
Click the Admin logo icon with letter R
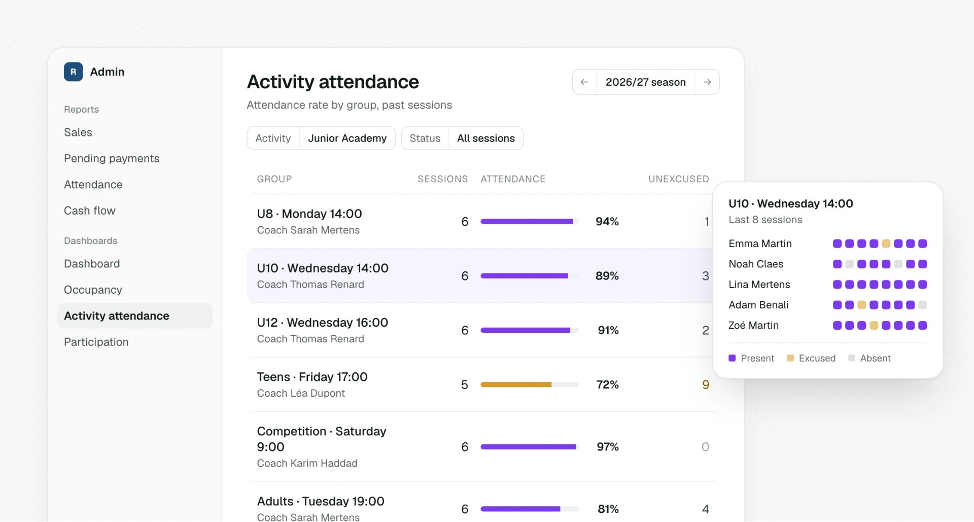[x=73, y=72]
